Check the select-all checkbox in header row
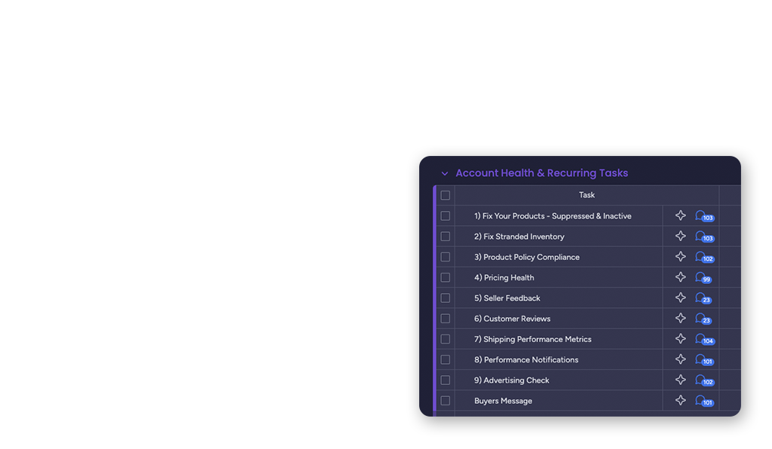 tap(446, 195)
